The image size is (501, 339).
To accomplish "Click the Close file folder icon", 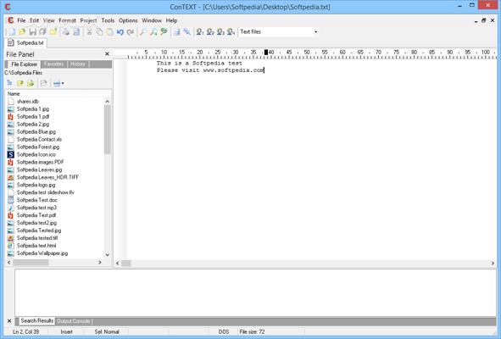I will 53,31.
